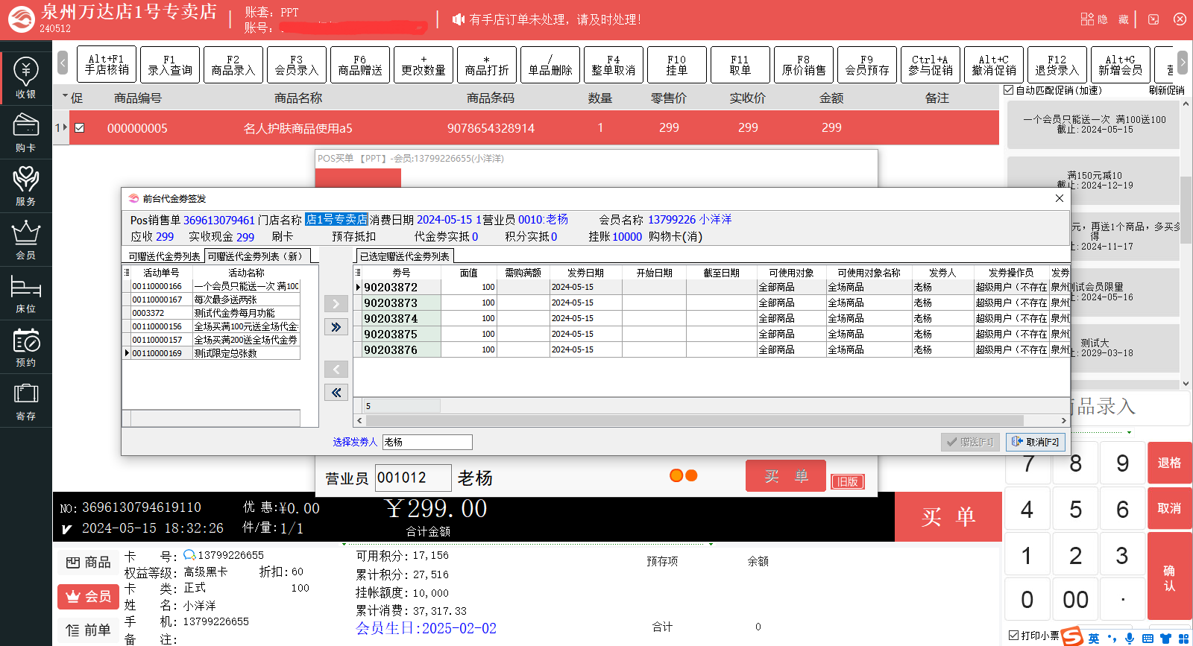Viewport: 1193px width, 646px height.
Task: Open the 商品 tab at bottom left
Action: [x=88, y=563]
